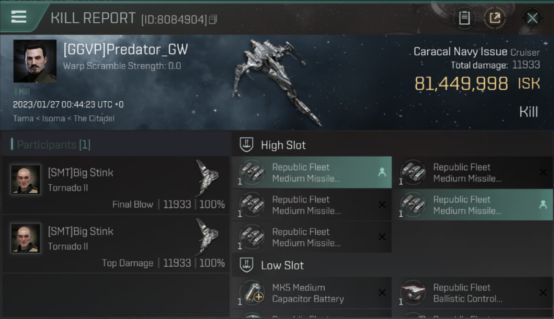Click the Low Slot section shield icon

click(x=246, y=265)
